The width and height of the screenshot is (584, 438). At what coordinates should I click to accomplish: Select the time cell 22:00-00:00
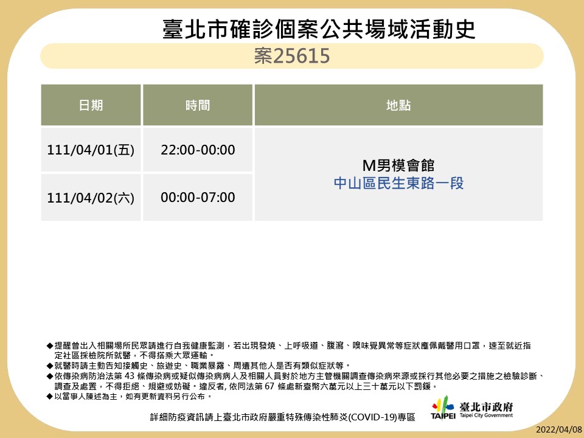[198, 150]
